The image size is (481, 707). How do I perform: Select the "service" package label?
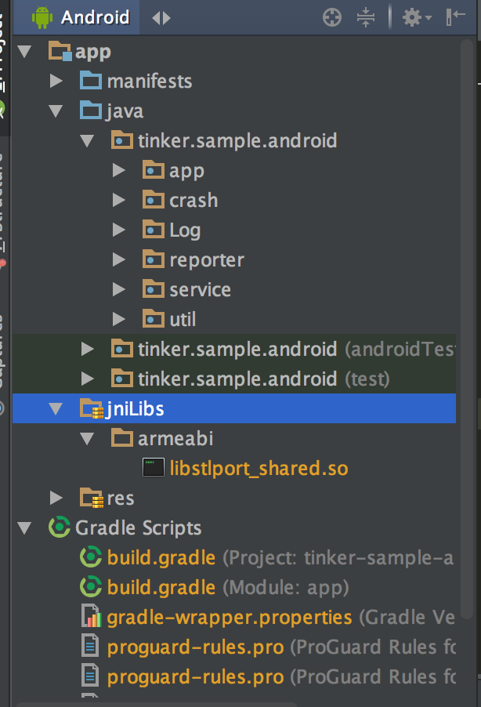[200, 289]
